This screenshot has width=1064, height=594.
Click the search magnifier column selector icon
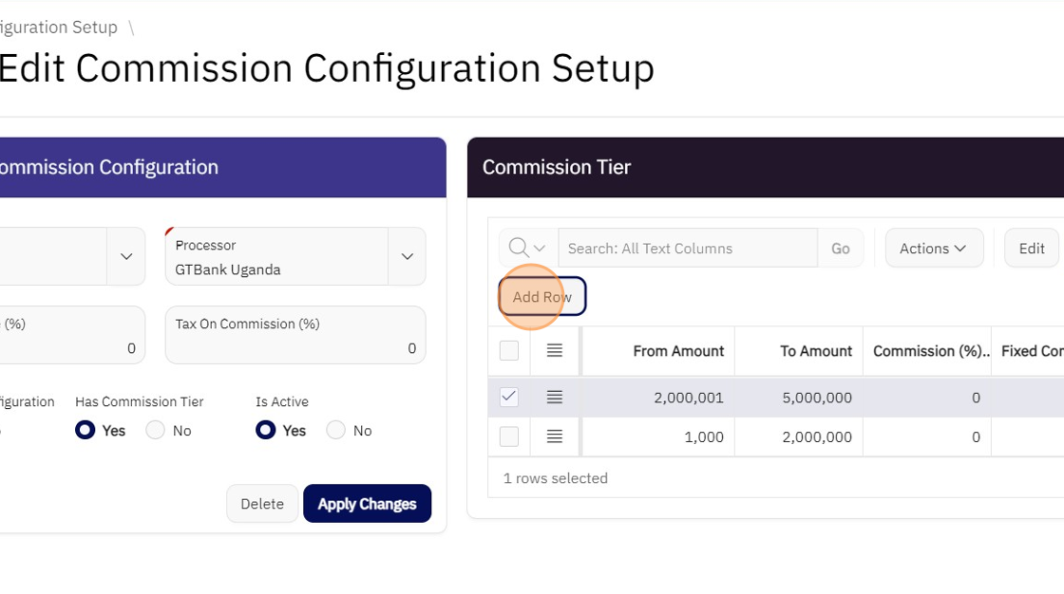[x=527, y=249]
